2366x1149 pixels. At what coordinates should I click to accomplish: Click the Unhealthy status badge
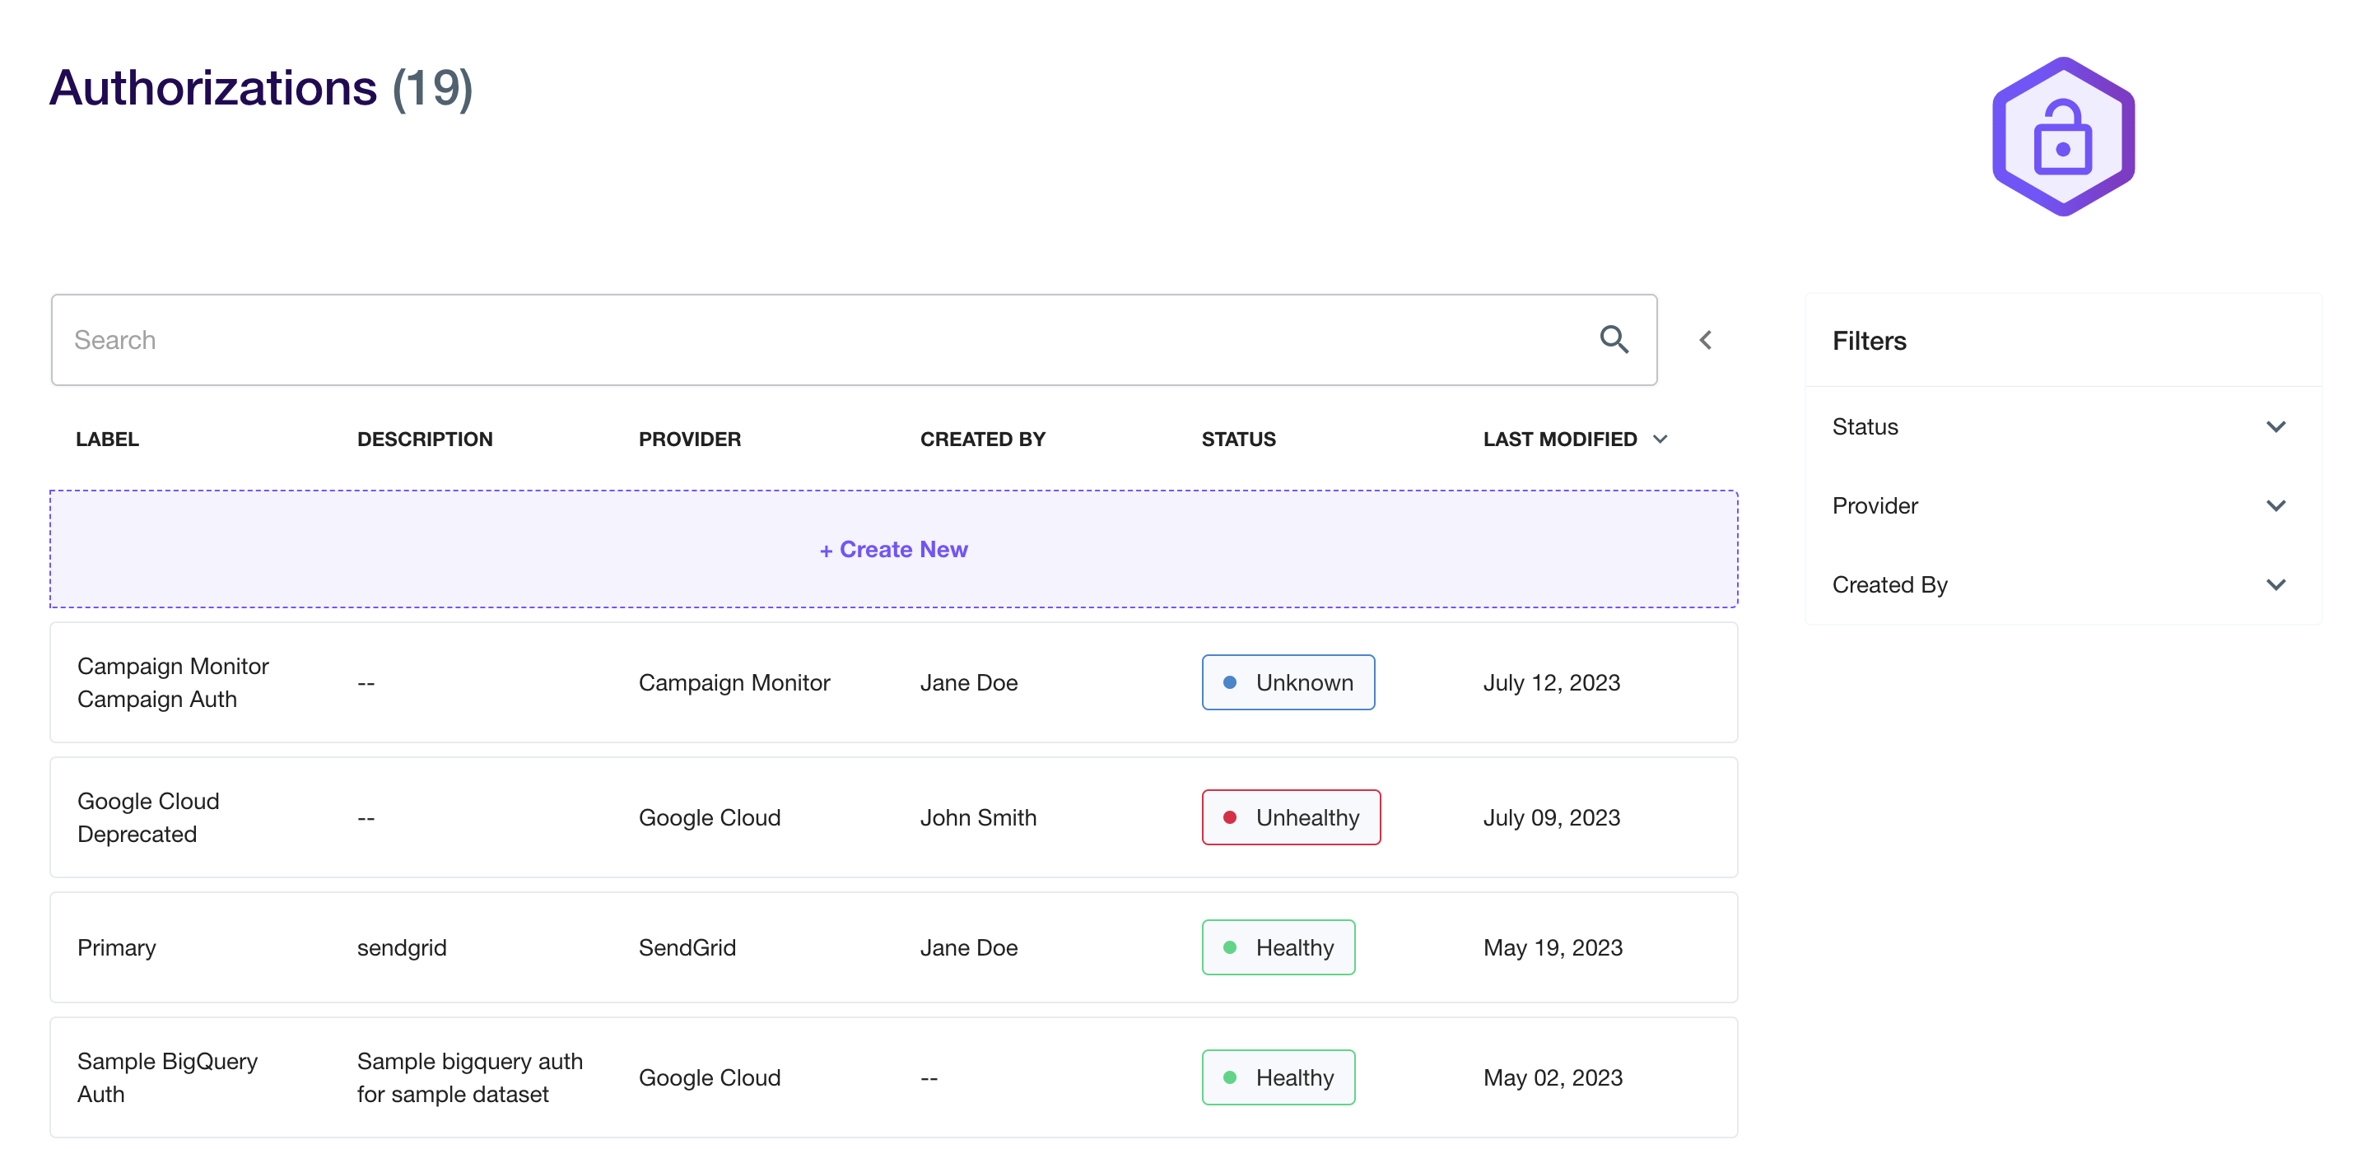coord(1291,816)
